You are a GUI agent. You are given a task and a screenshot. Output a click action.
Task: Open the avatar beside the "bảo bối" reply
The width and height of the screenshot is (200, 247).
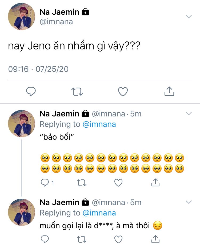coord(22,123)
